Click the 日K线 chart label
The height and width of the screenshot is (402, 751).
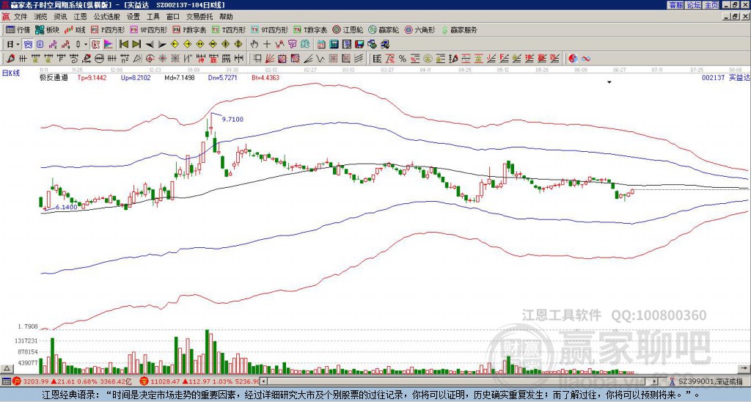pos(11,73)
